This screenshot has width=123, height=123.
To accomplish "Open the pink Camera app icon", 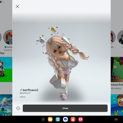I will 81,119.
